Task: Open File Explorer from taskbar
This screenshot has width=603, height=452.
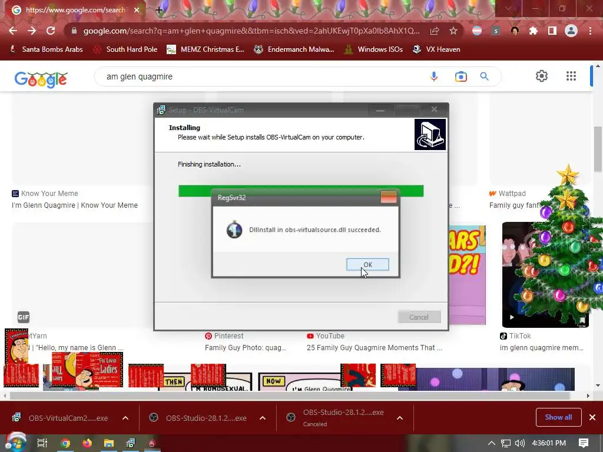Action: pos(109,444)
